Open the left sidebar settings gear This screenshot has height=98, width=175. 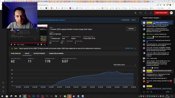point(3,87)
